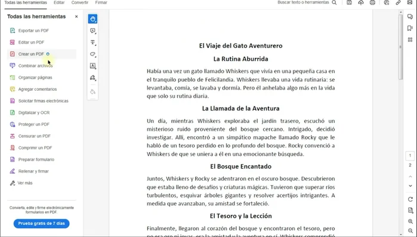Select Agregar comentarios tool
Screen dimensions: 417x237
pyautogui.click(x=42, y=89)
